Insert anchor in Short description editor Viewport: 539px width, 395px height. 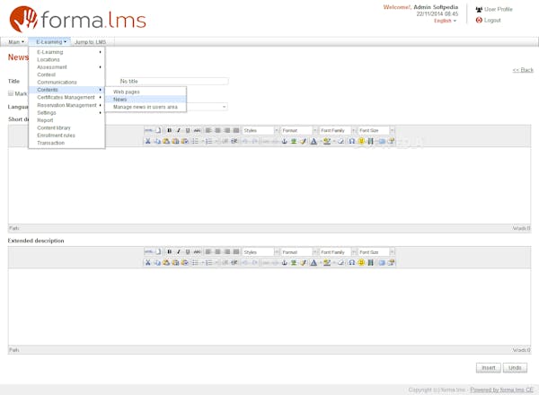tap(284, 141)
